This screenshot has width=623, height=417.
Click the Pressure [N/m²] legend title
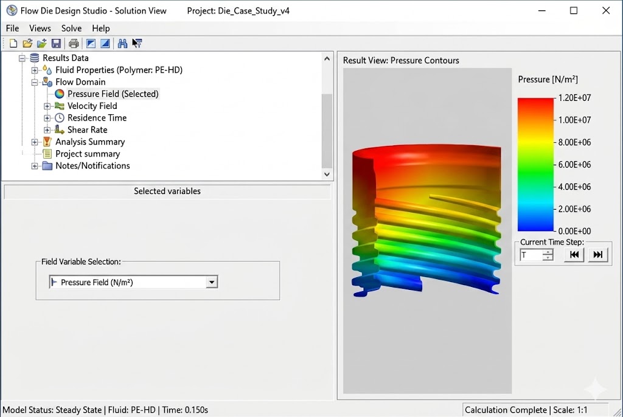coord(548,80)
